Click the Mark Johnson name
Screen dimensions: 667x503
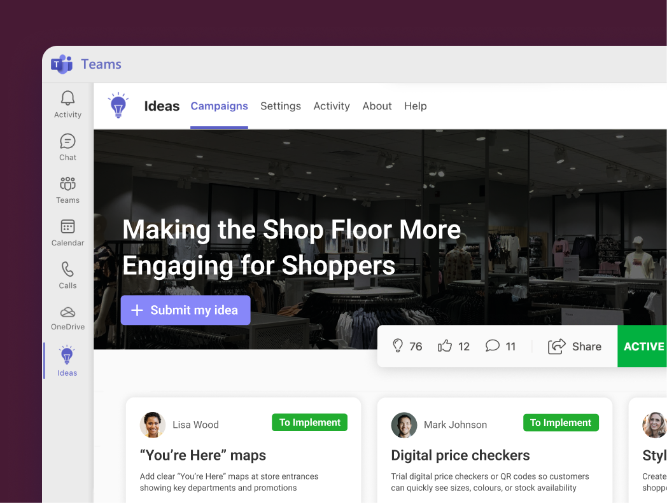tap(455, 425)
